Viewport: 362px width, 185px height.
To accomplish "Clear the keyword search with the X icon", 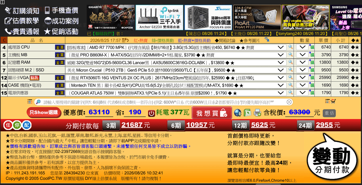I will 289,102.
